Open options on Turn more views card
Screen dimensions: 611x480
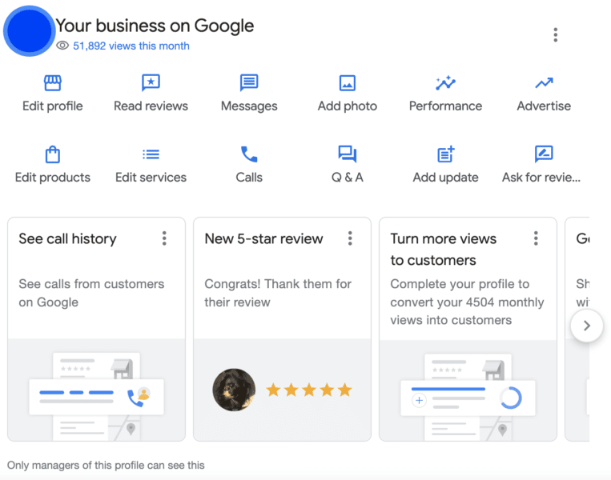tap(536, 238)
